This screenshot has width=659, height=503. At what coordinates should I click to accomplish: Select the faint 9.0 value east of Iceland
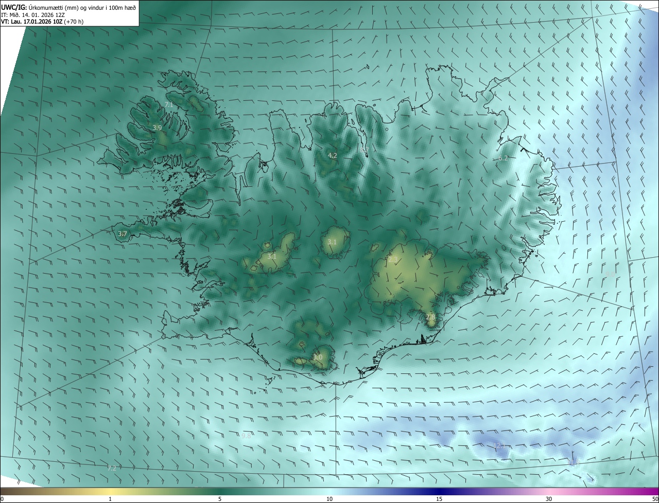(610, 274)
